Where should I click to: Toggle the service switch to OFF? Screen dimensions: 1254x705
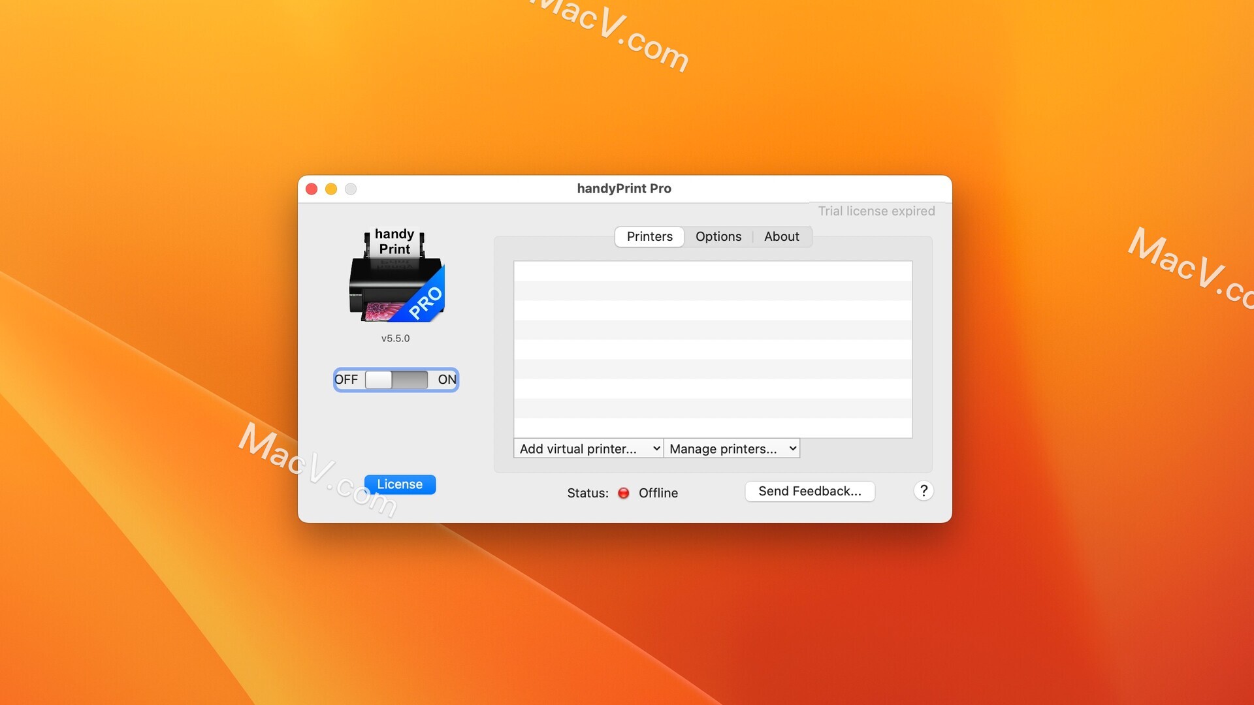coord(347,379)
